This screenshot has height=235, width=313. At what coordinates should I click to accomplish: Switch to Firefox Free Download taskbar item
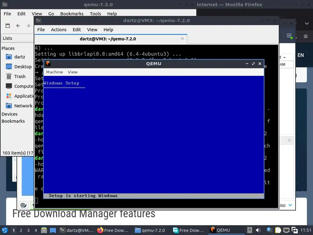point(113,230)
